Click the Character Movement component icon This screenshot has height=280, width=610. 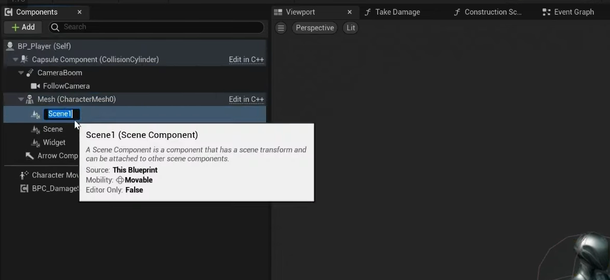pyautogui.click(x=24, y=175)
